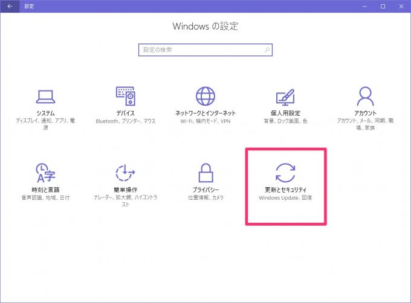Open the システム laptop icon

(45, 97)
